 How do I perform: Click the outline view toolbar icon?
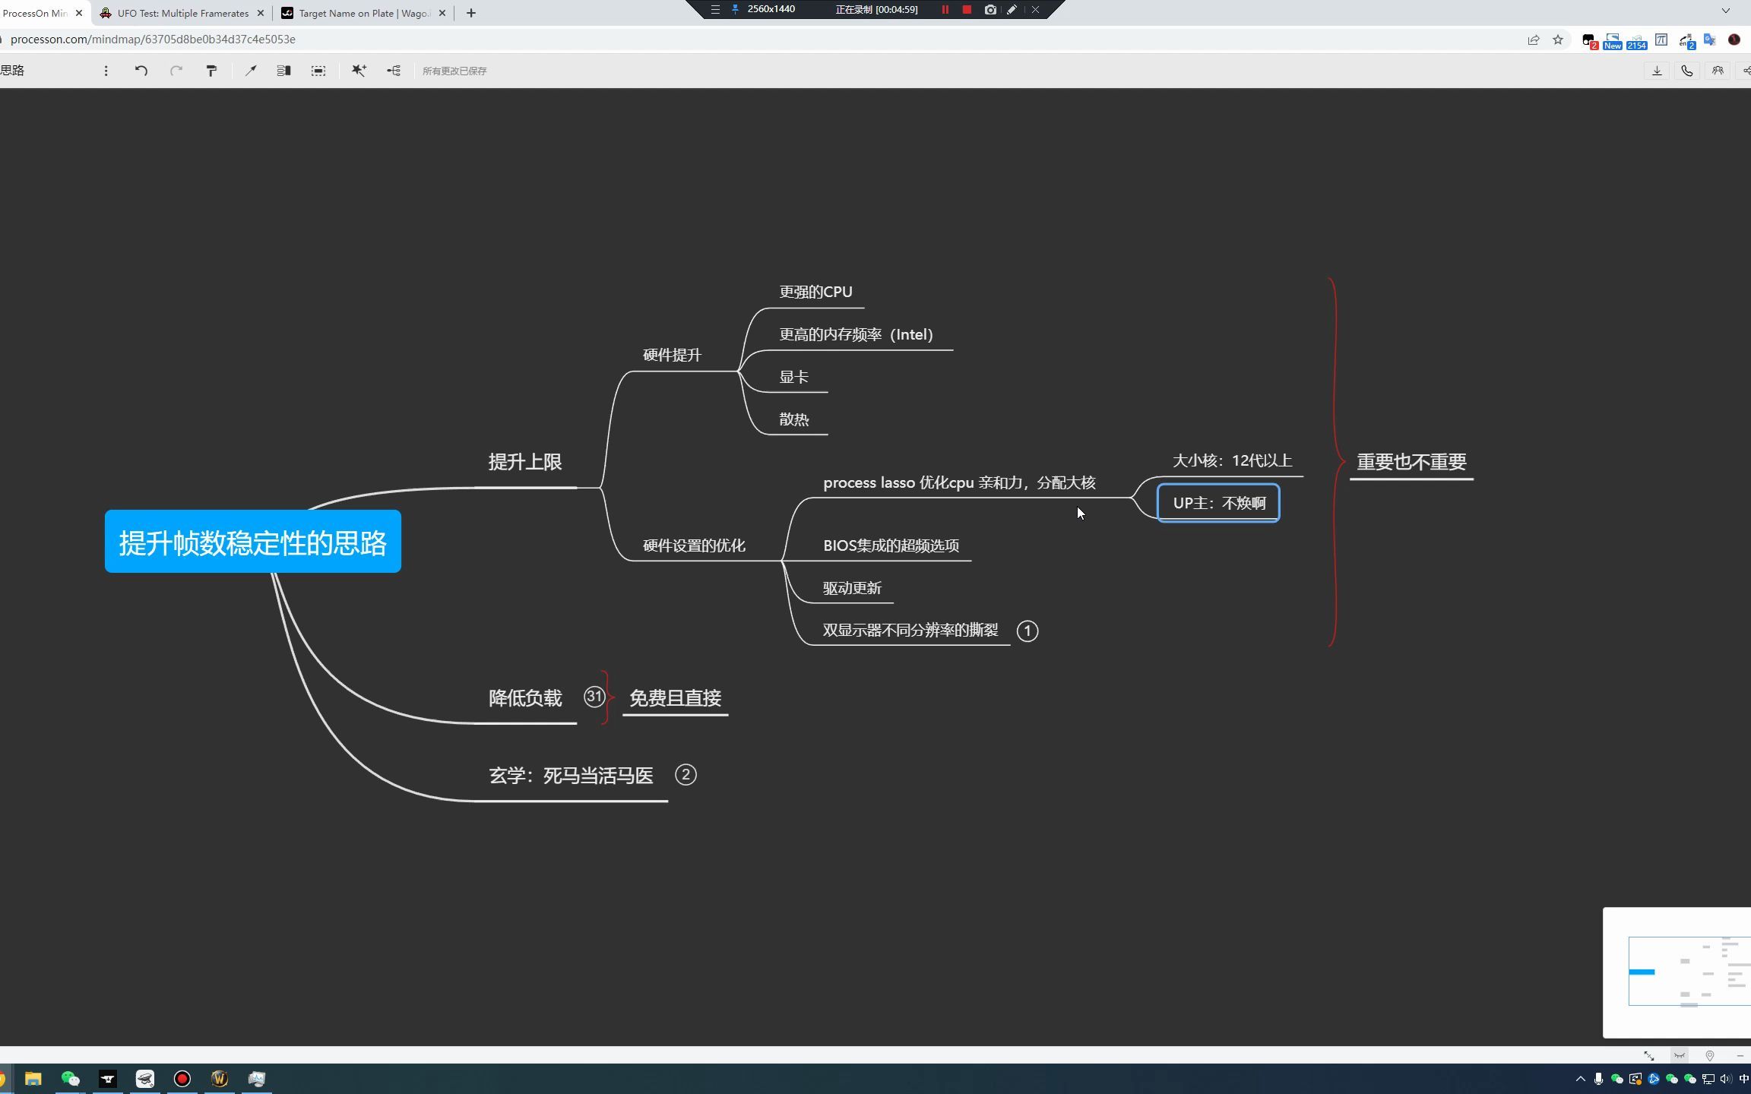[x=283, y=71]
